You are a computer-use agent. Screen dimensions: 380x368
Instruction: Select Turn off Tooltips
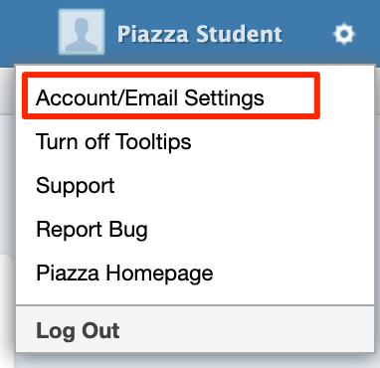113,141
